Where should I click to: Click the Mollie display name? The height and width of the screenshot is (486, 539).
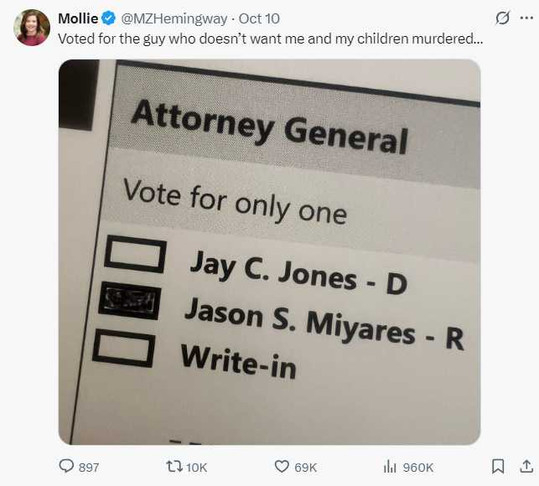coord(77,18)
